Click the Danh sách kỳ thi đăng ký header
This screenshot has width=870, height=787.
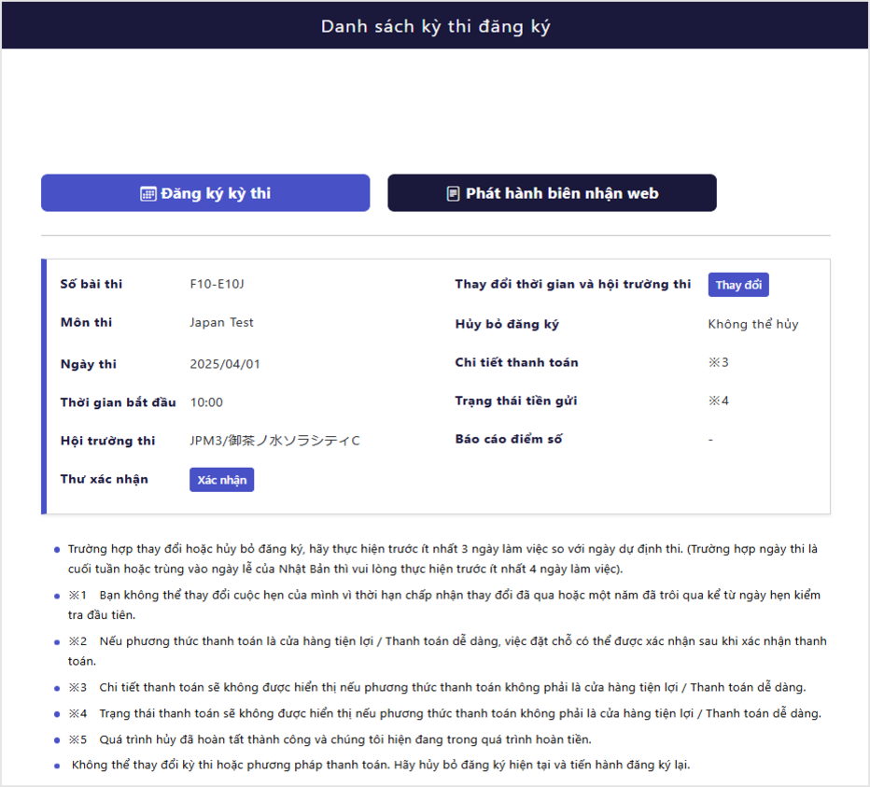pyautogui.click(x=435, y=26)
